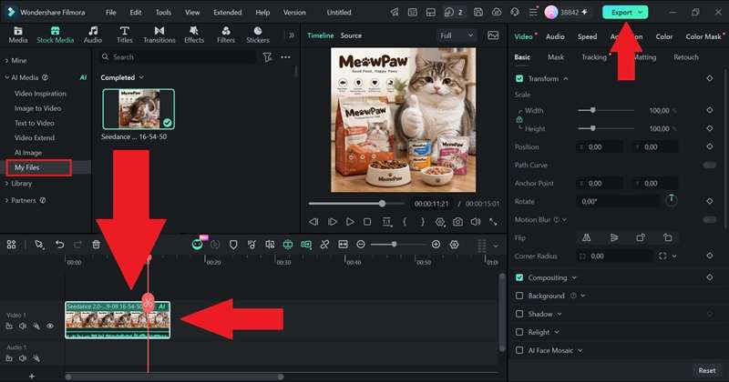Open the preview quality Full dropdown

tap(457, 35)
